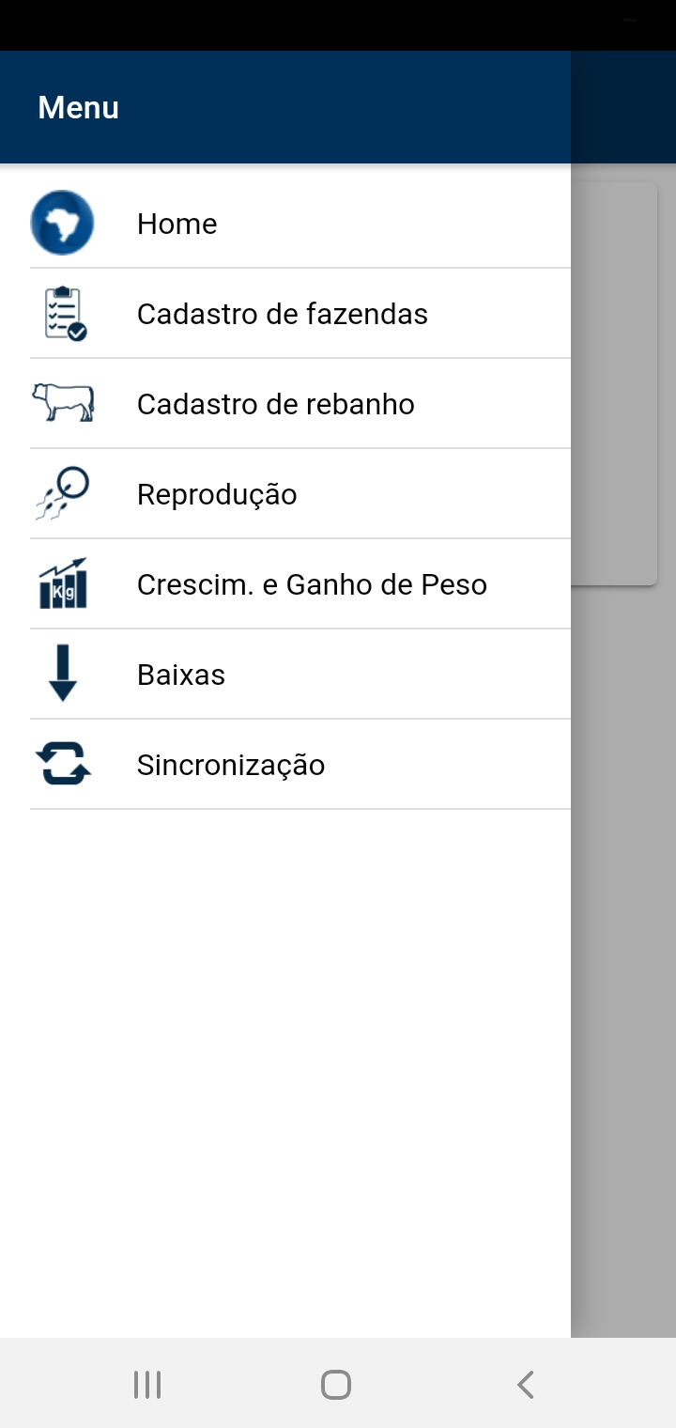Viewport: 676px width, 1428px height.
Task: Select the cattle rebanho icon
Action: click(63, 402)
